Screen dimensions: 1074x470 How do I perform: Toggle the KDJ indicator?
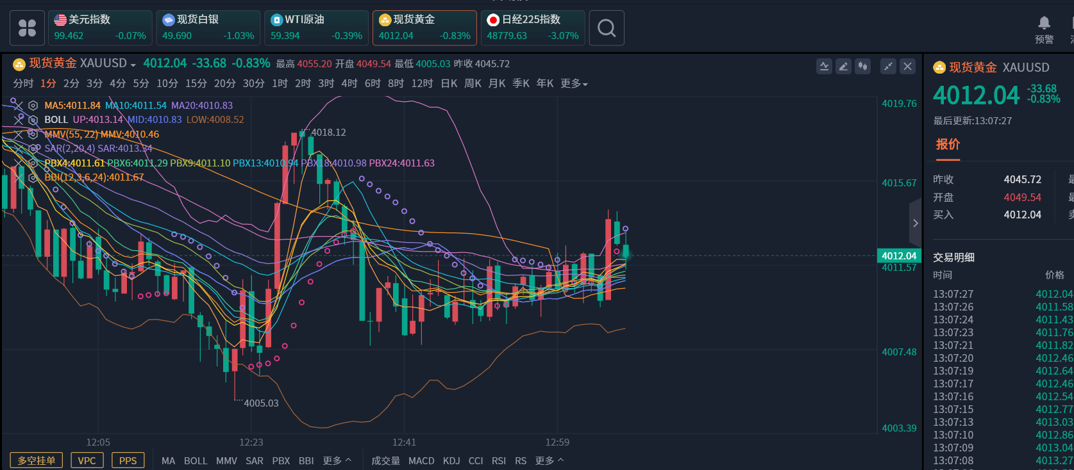tap(451, 460)
